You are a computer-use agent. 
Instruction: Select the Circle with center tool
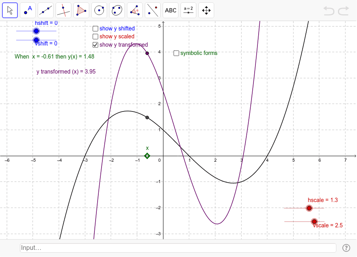point(99,10)
